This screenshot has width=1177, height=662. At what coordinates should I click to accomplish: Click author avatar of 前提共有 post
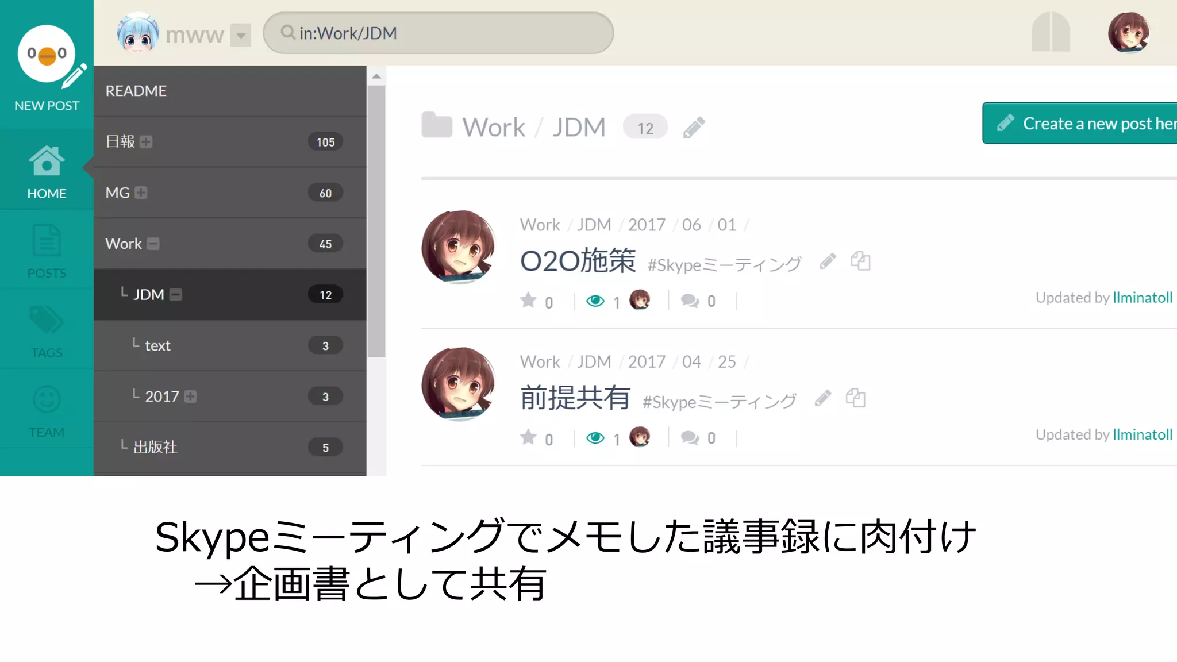458,384
